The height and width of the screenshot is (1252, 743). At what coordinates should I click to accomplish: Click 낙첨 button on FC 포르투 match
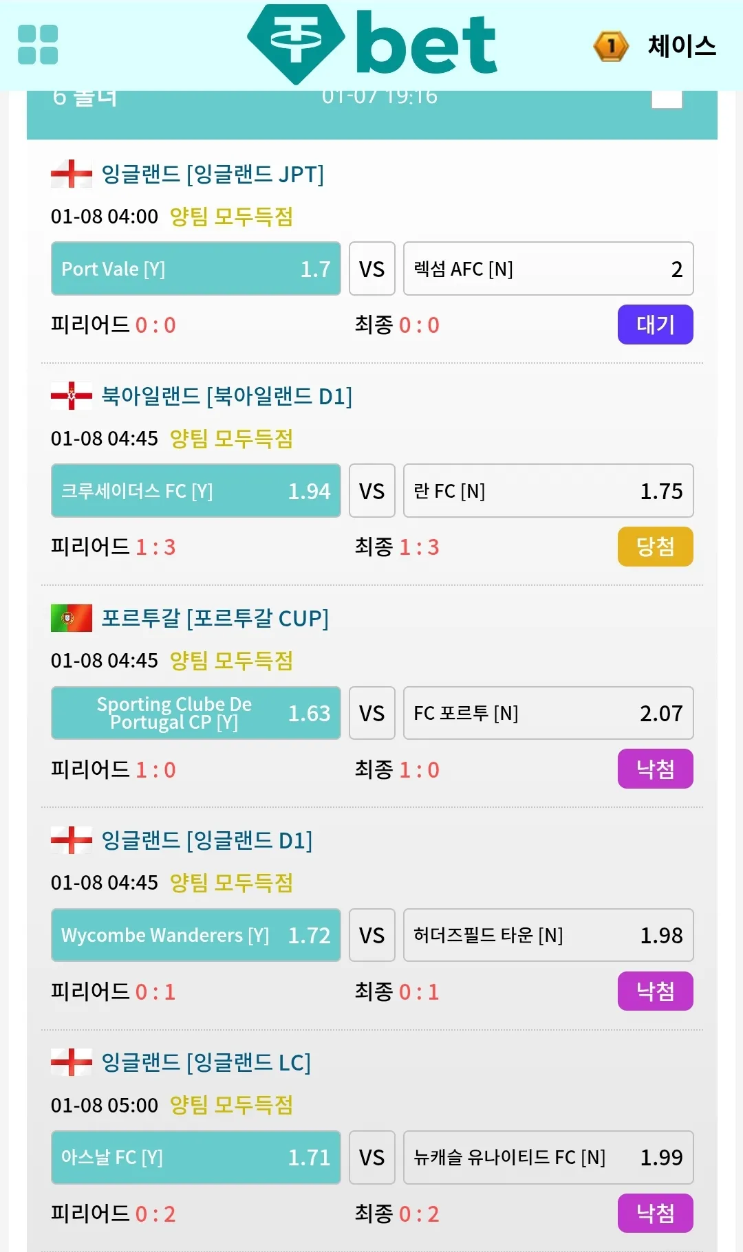(655, 769)
